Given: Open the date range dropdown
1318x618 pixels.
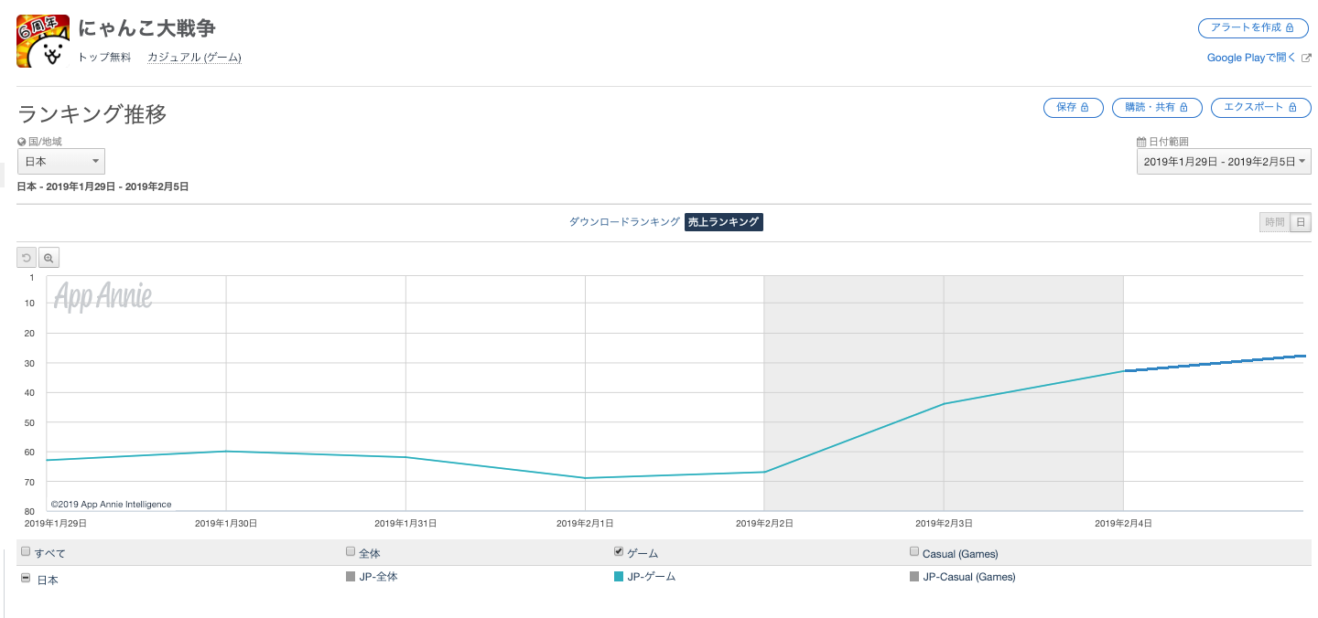Looking at the screenshot, I should (x=1224, y=161).
